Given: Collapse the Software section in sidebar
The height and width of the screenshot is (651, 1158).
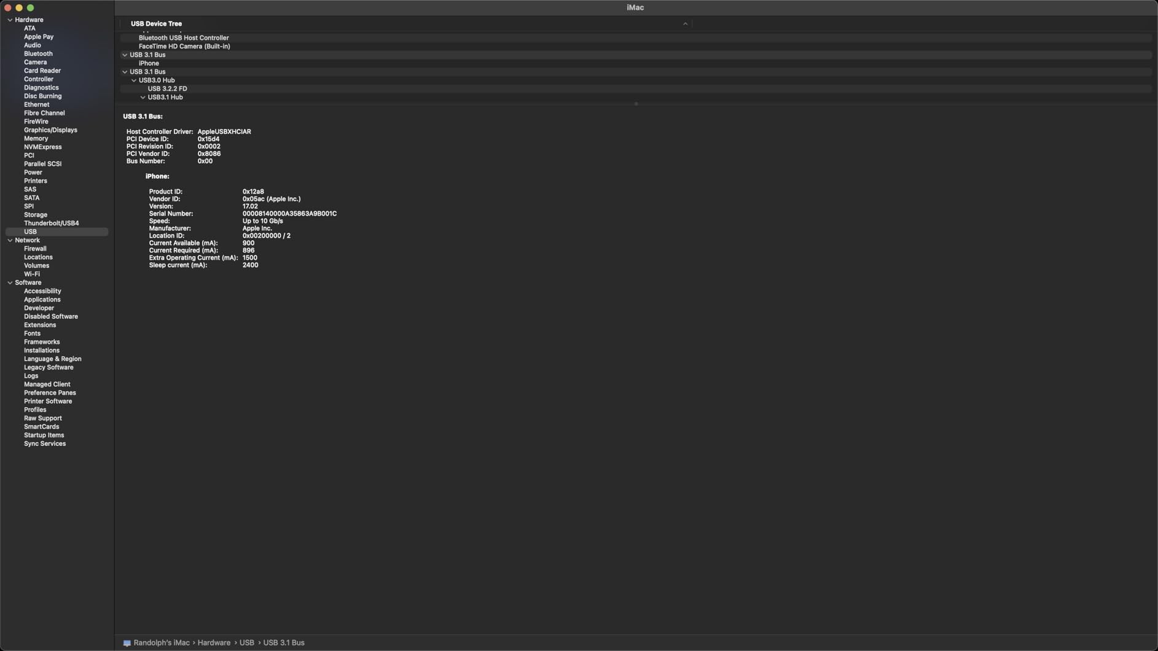Looking at the screenshot, I should 10,283.
